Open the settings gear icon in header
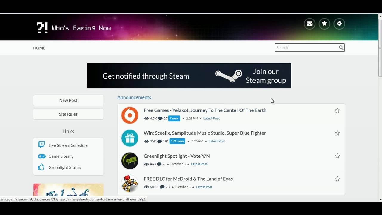The width and height of the screenshot is (382, 215). pyautogui.click(x=339, y=24)
